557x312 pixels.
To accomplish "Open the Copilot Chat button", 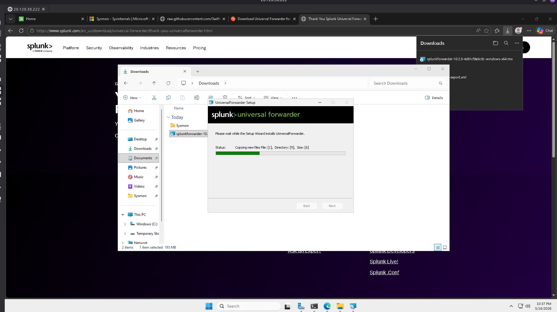I will pyautogui.click(x=545, y=31).
